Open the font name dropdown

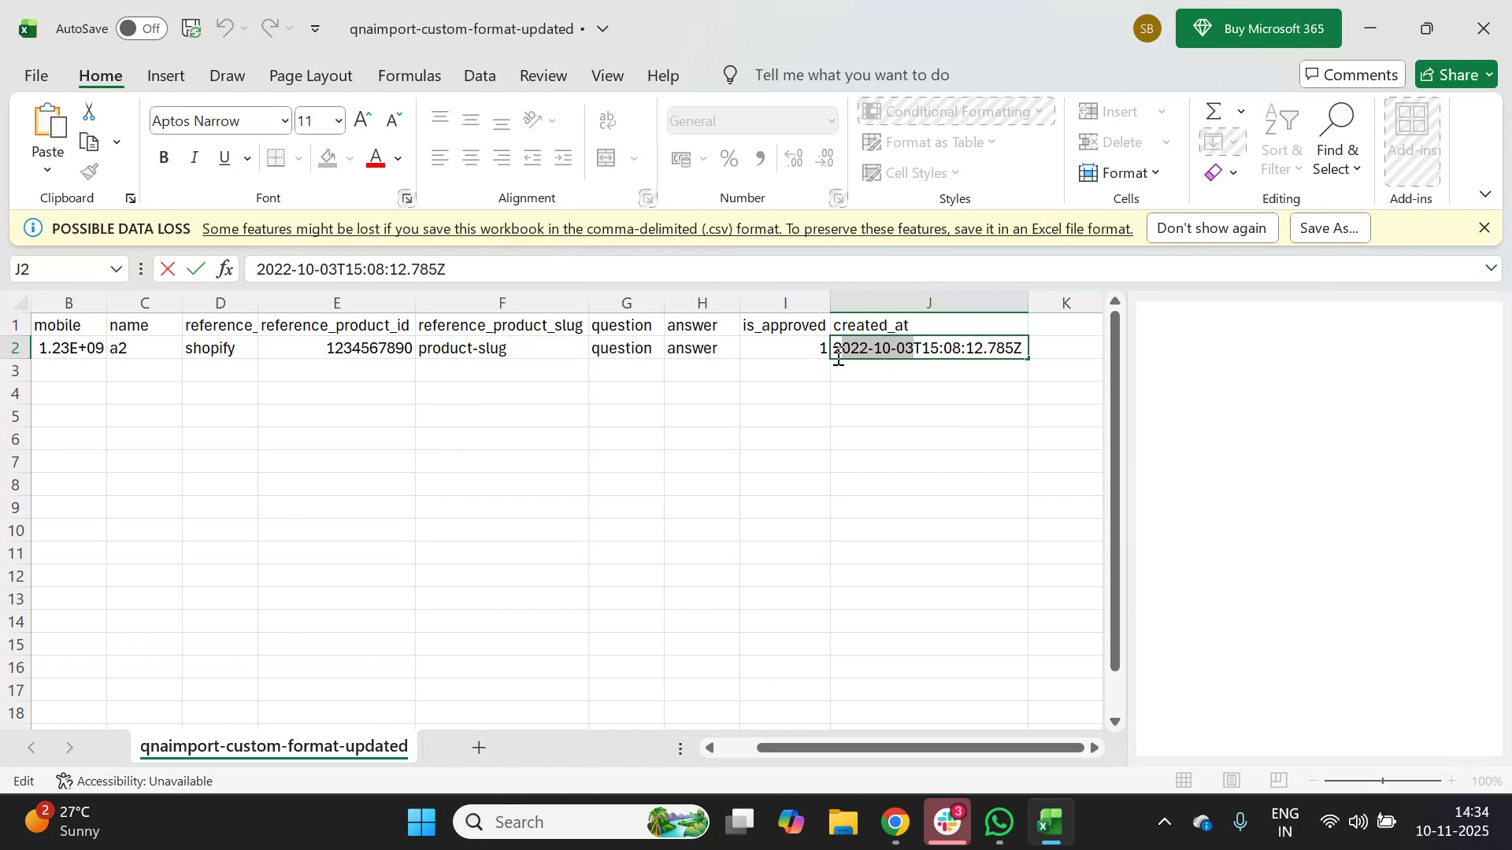(x=284, y=120)
